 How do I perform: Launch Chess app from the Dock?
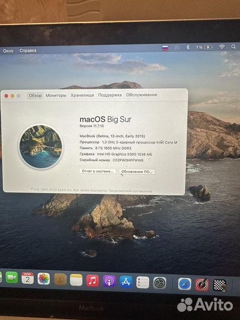pyautogui.click(x=220, y=285)
